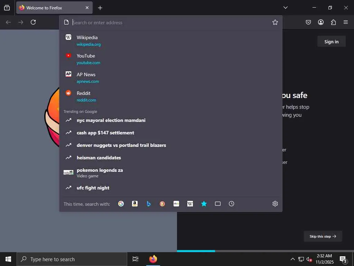Pick pokemon legends za video game suggestion
The width and height of the screenshot is (354, 266).
click(x=171, y=173)
